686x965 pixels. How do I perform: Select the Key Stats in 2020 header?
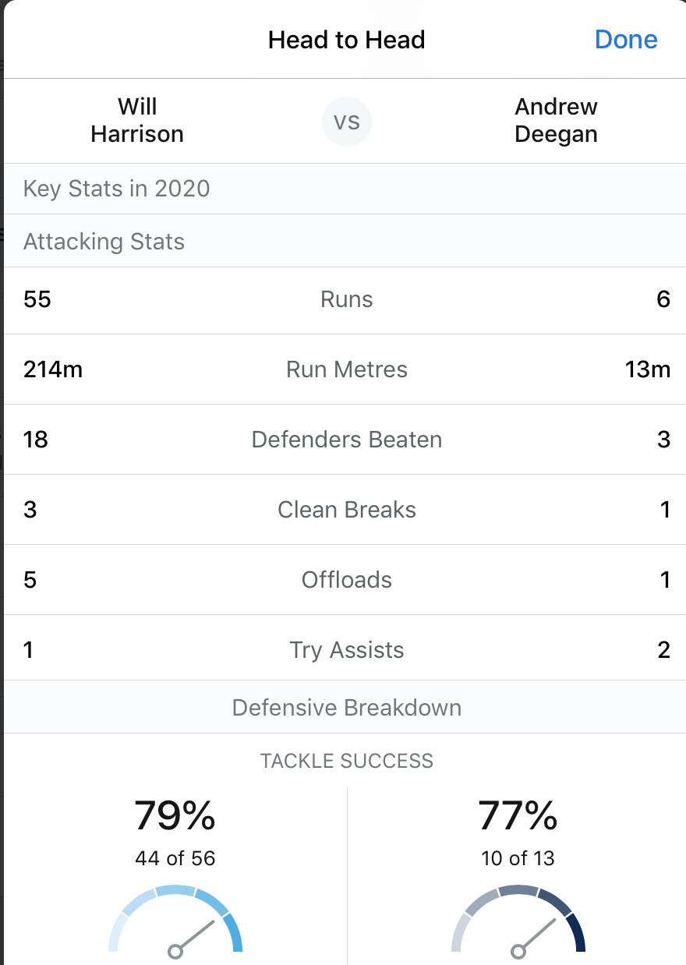(x=117, y=189)
